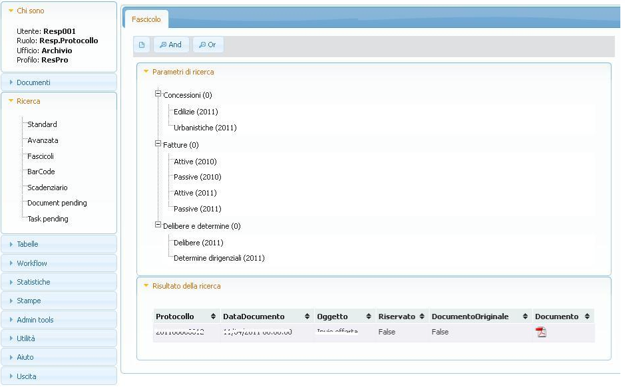Screen dimensions: 625x389
Task: Collapse the Fatture tree node
Action: pyautogui.click(x=158, y=145)
